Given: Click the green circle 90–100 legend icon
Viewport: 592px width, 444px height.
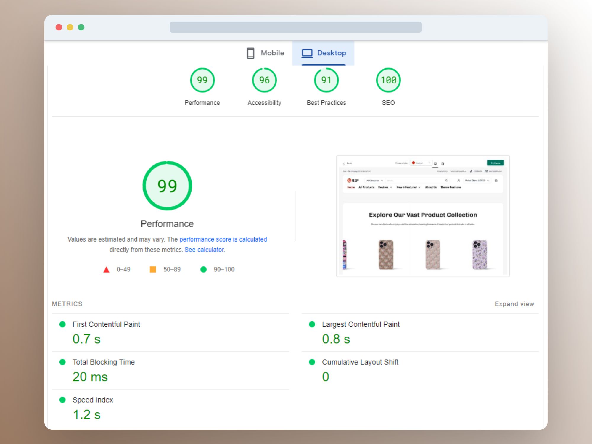Looking at the screenshot, I should tap(203, 269).
